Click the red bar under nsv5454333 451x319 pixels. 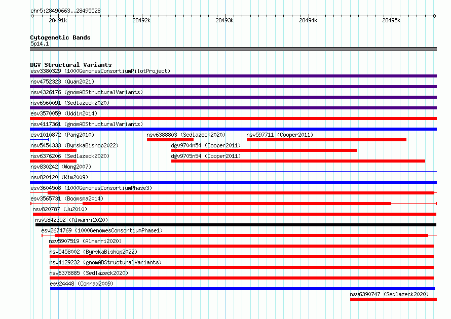tap(53, 150)
